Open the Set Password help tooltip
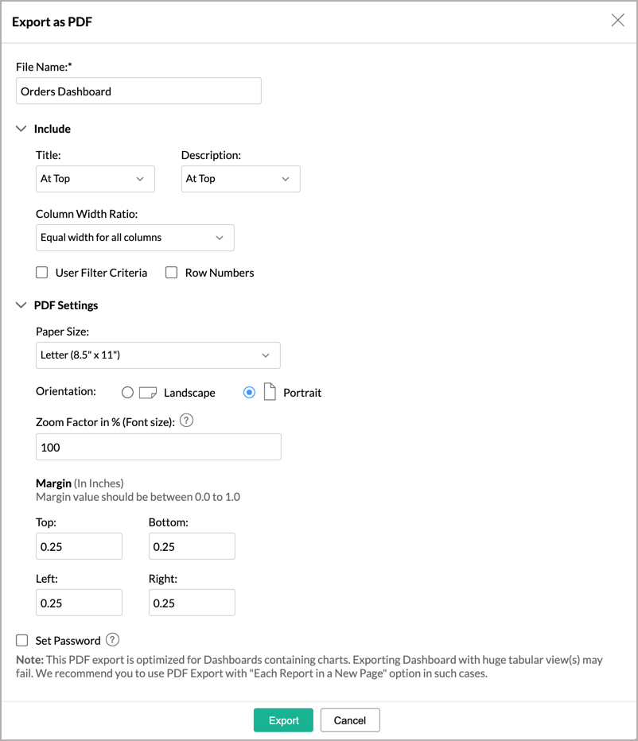Viewport: 638px width, 741px height. pyautogui.click(x=113, y=640)
